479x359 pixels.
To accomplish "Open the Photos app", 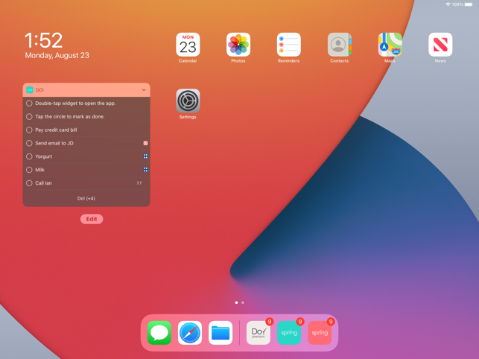I will (x=238, y=45).
